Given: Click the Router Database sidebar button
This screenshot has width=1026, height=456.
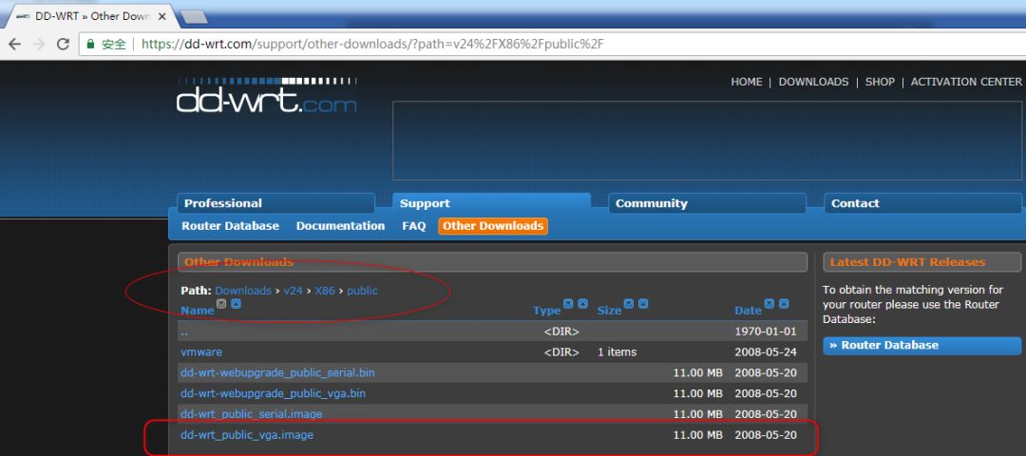Looking at the screenshot, I should point(921,346).
